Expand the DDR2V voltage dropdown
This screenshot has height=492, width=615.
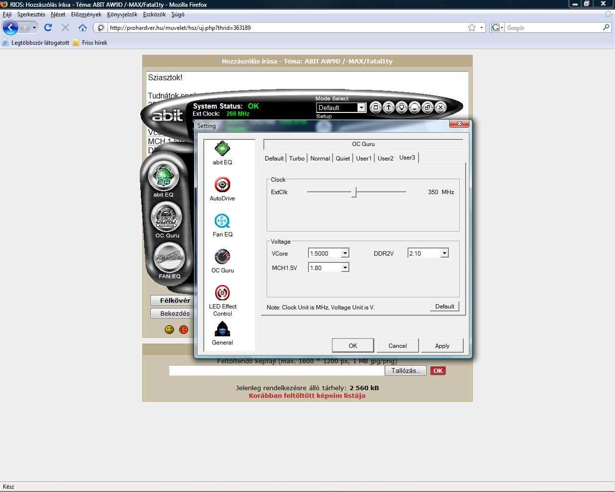click(444, 253)
